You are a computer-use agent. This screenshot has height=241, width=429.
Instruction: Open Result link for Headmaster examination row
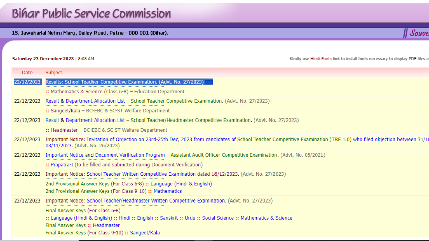[52, 120]
